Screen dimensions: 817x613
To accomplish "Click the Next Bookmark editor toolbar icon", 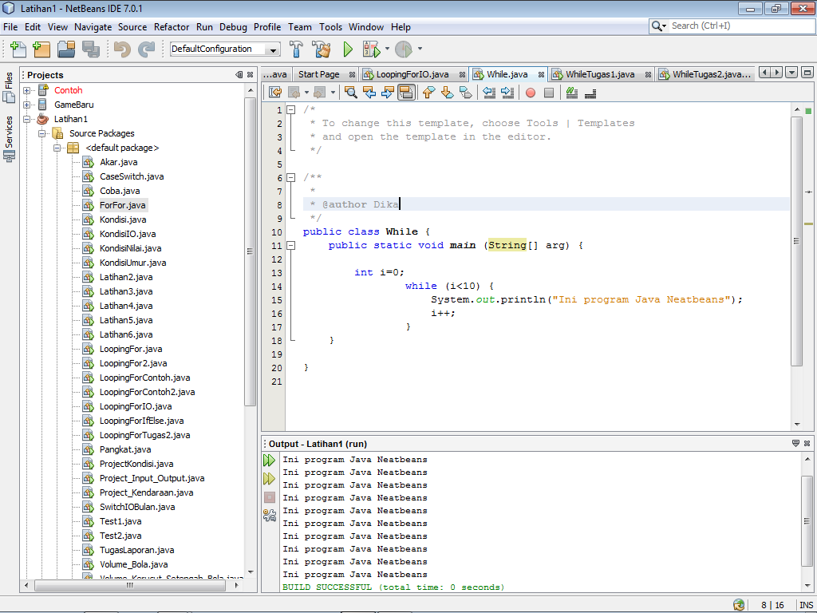I will click(445, 93).
